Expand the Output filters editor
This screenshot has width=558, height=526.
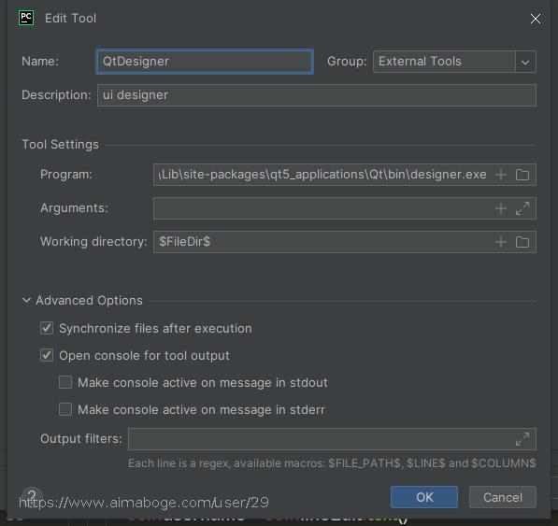(522, 439)
